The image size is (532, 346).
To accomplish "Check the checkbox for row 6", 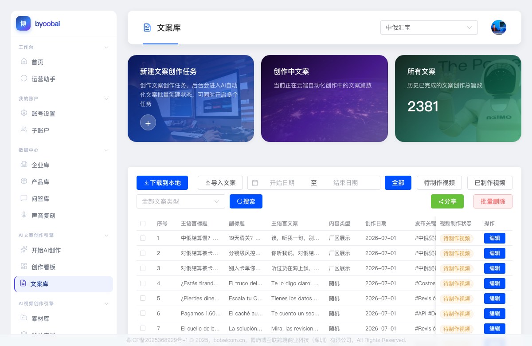I will [143, 313].
